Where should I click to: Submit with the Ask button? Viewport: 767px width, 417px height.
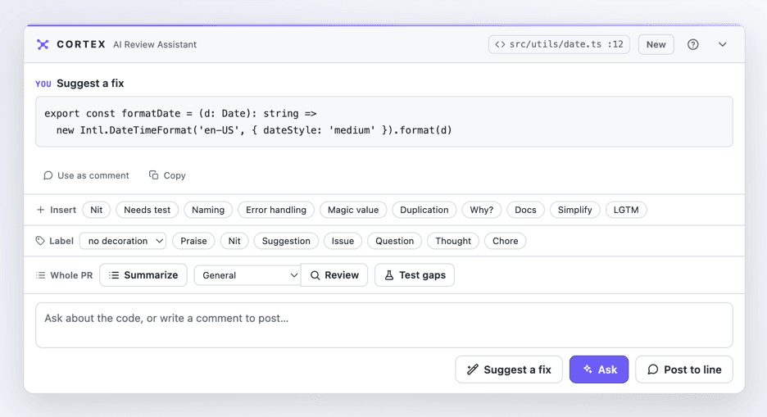point(599,369)
